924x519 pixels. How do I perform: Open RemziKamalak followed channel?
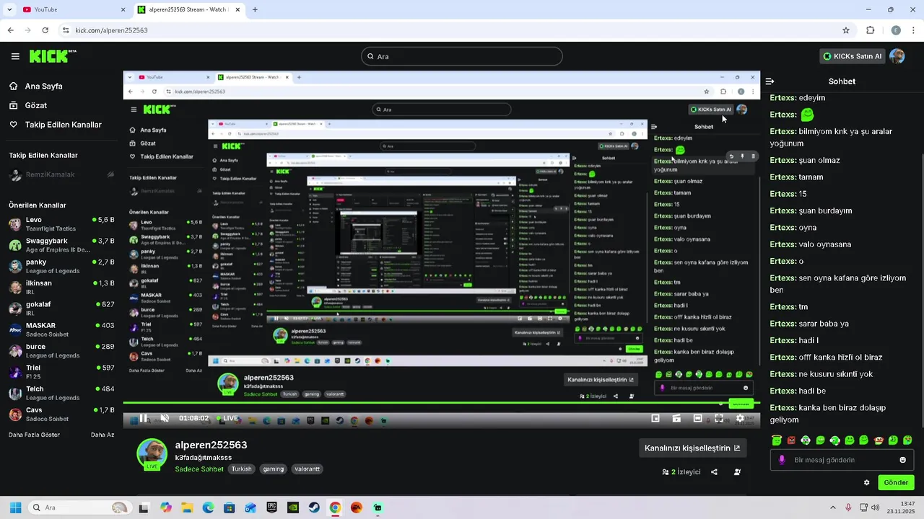tap(61, 174)
